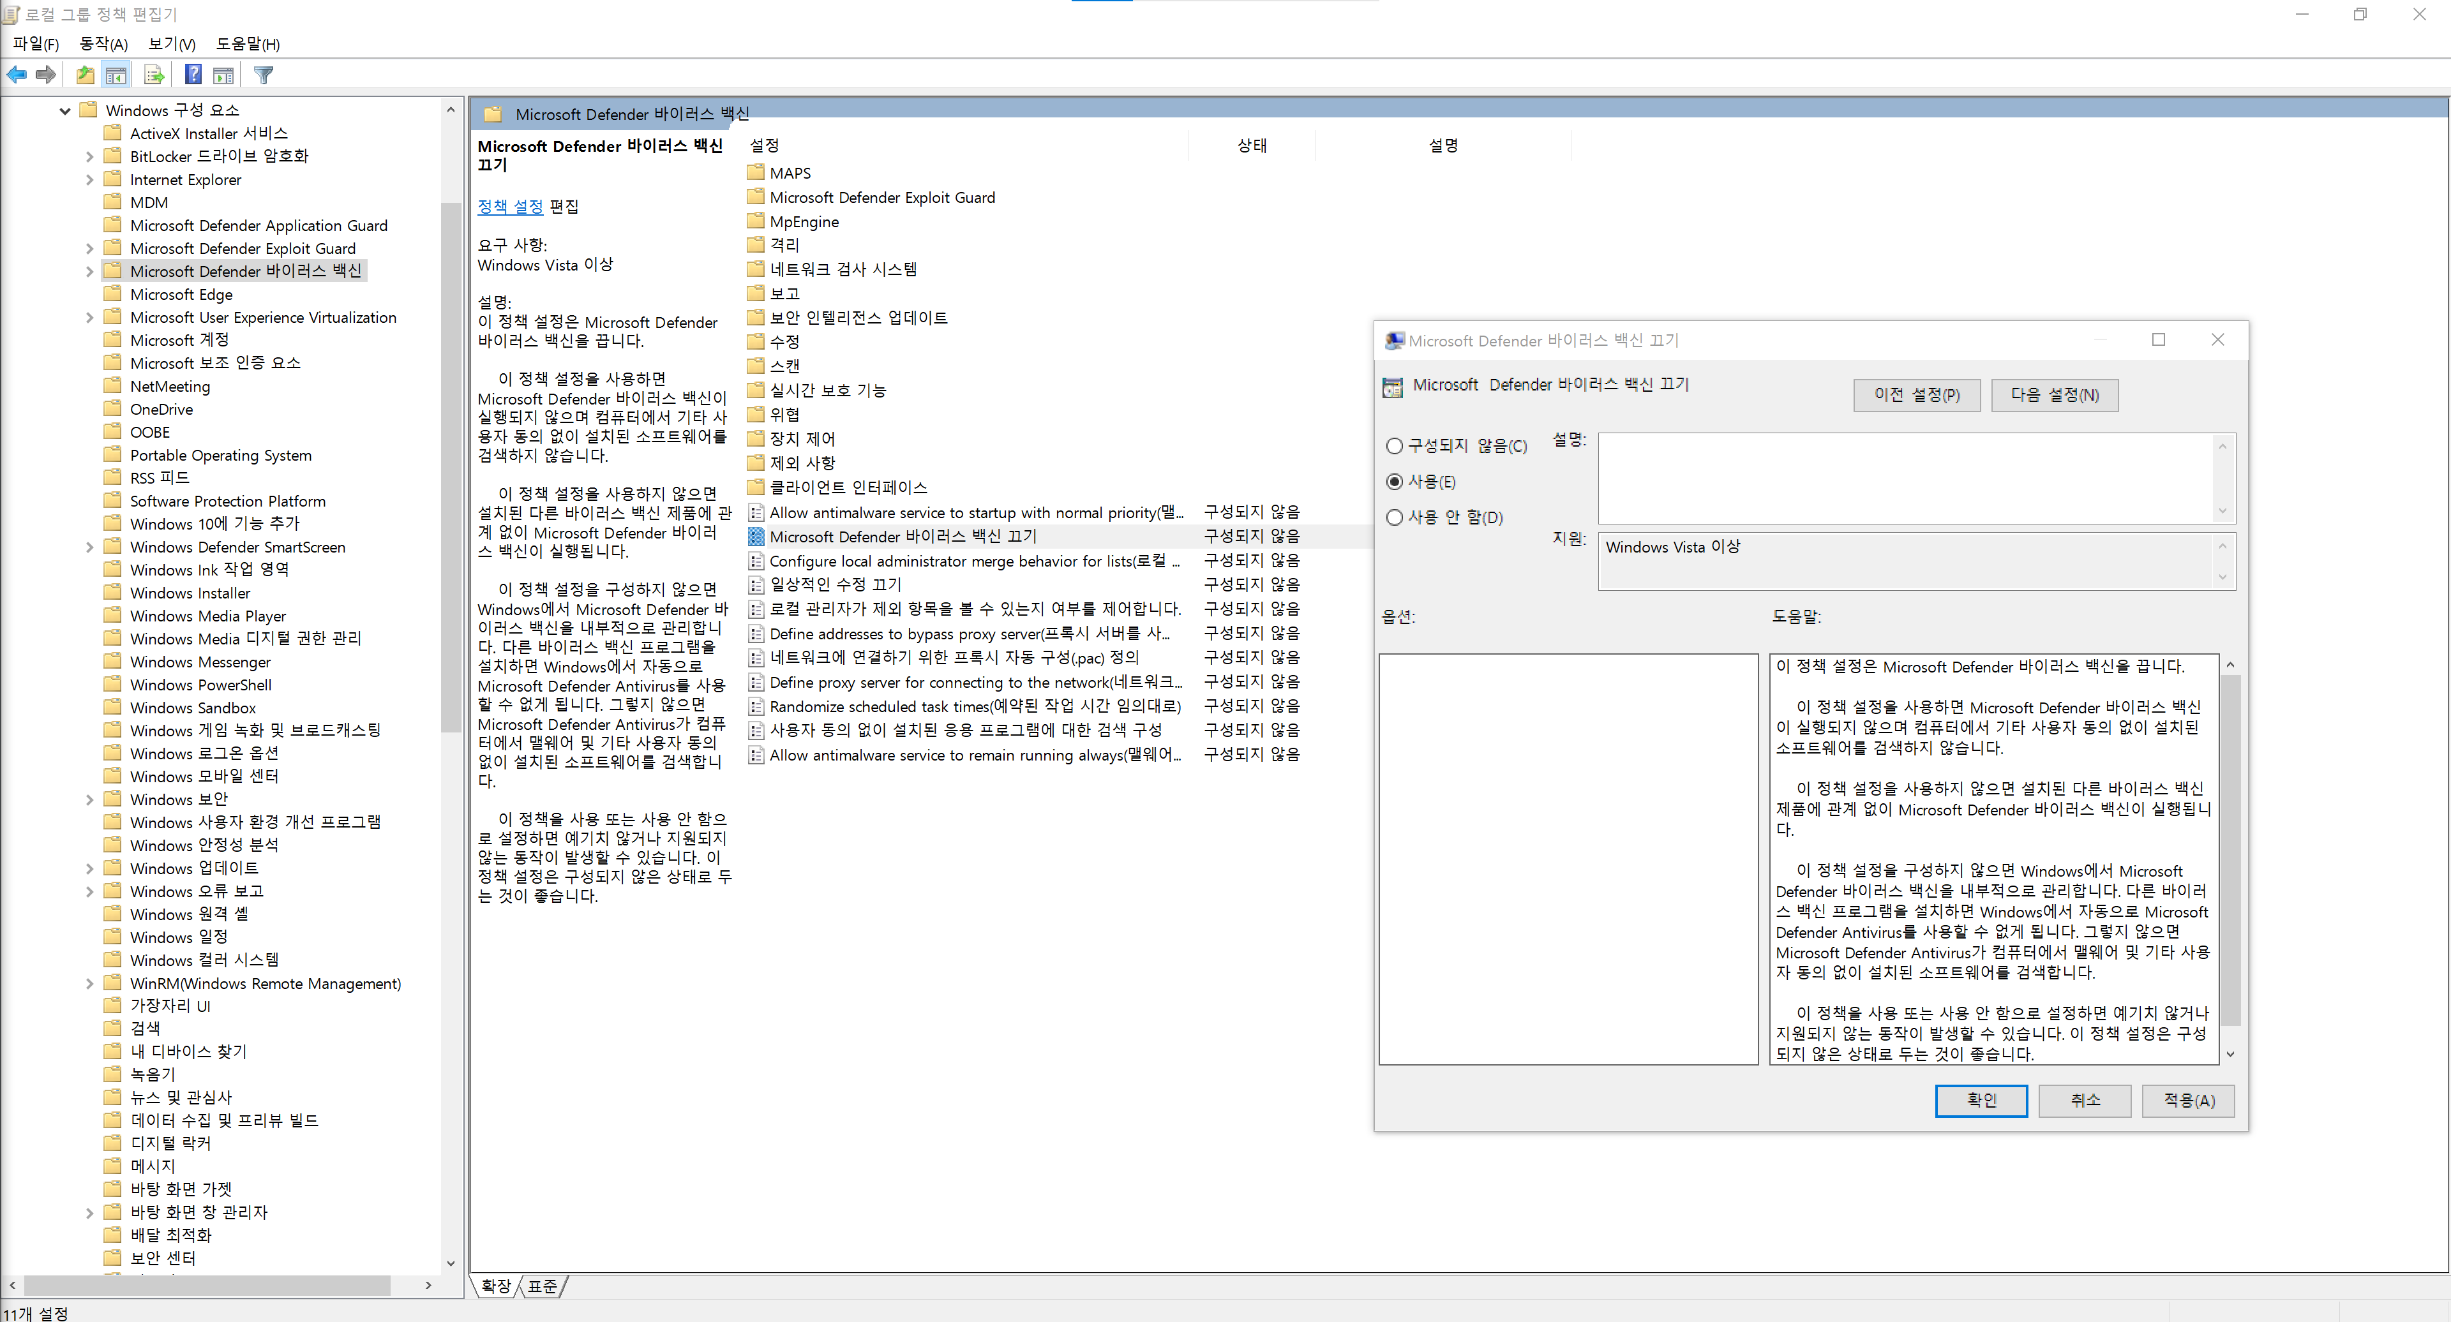2451x1322 pixels.
Task: Click the Export list toolbar icon
Action: [153, 74]
